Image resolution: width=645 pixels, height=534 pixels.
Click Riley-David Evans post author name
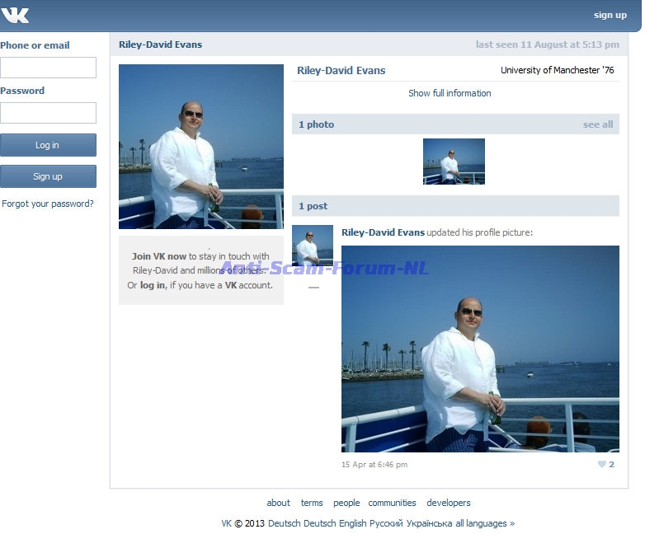383,232
